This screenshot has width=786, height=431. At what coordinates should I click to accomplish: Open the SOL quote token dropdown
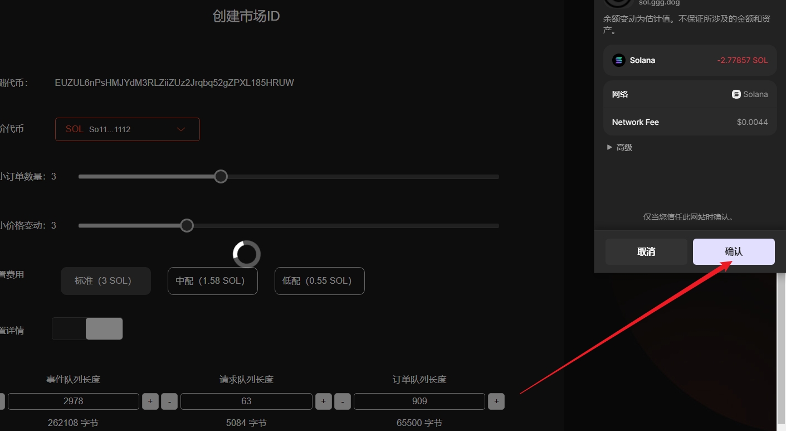[127, 129]
